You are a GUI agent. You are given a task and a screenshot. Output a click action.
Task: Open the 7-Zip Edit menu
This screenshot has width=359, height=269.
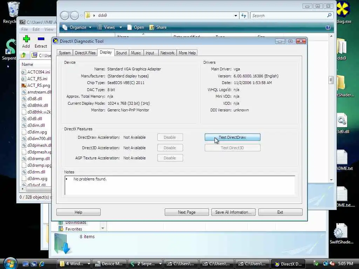click(x=36, y=29)
